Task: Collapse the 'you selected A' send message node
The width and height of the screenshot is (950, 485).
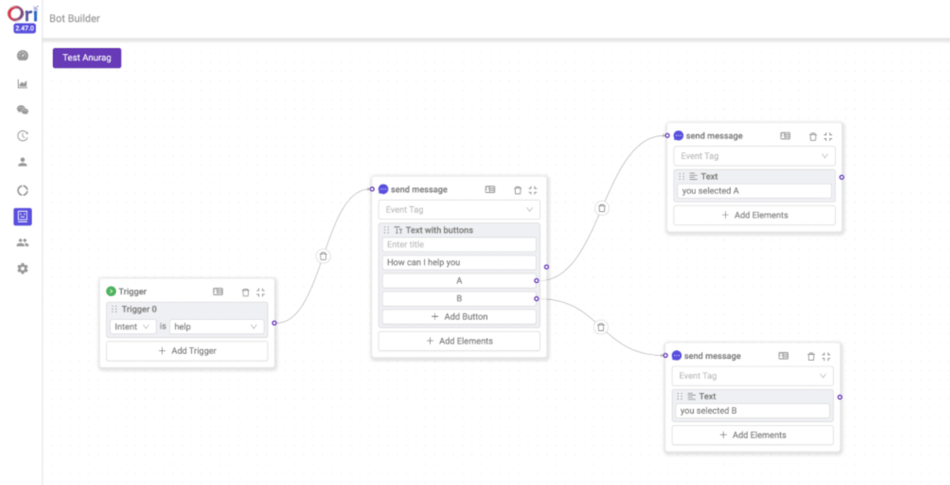Action: coord(828,136)
